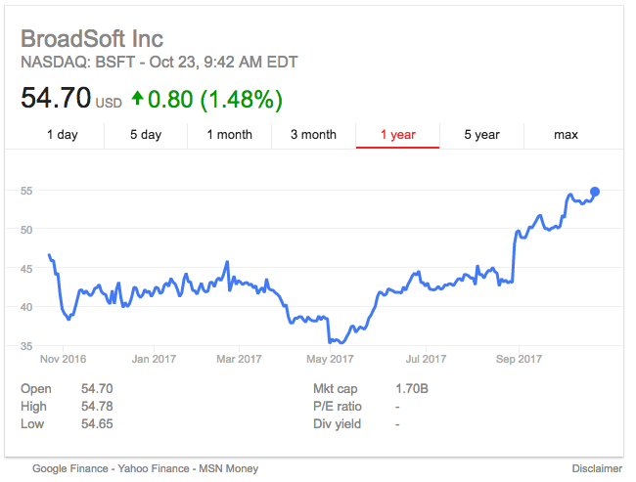Screen dimensions: 636x482
Task: Show the 3 month range
Action: [x=313, y=135]
